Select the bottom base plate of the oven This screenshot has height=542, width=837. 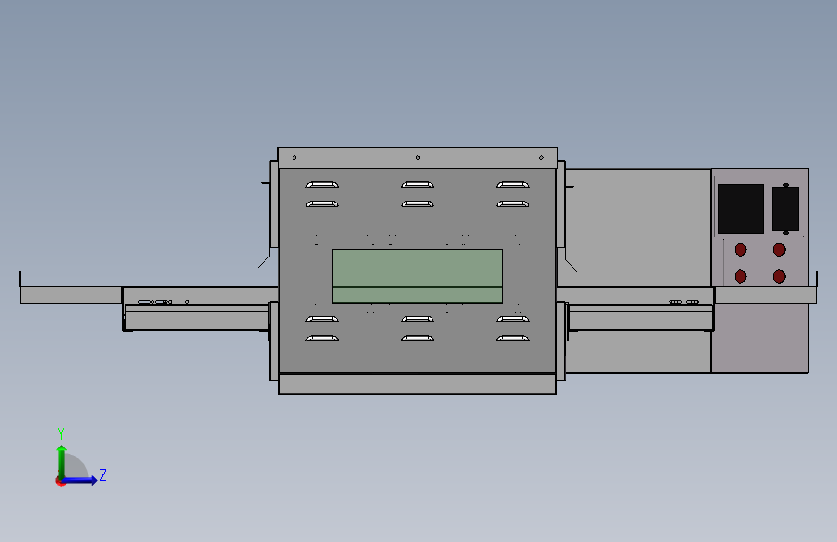click(x=417, y=385)
